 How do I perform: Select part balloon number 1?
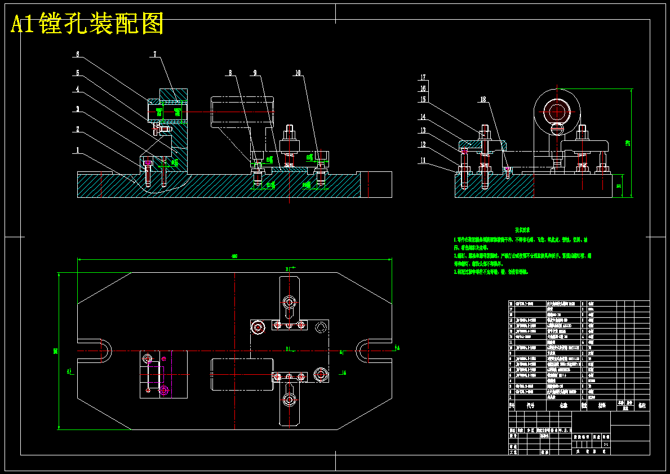pyautogui.click(x=77, y=150)
